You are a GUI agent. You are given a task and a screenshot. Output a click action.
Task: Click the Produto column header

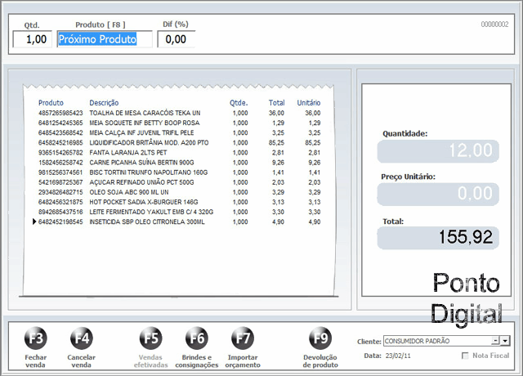click(x=51, y=103)
